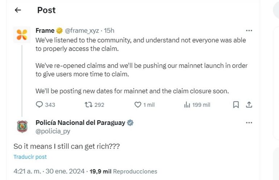
Task: Click the @frame_xyz handle
Action: point(82,31)
